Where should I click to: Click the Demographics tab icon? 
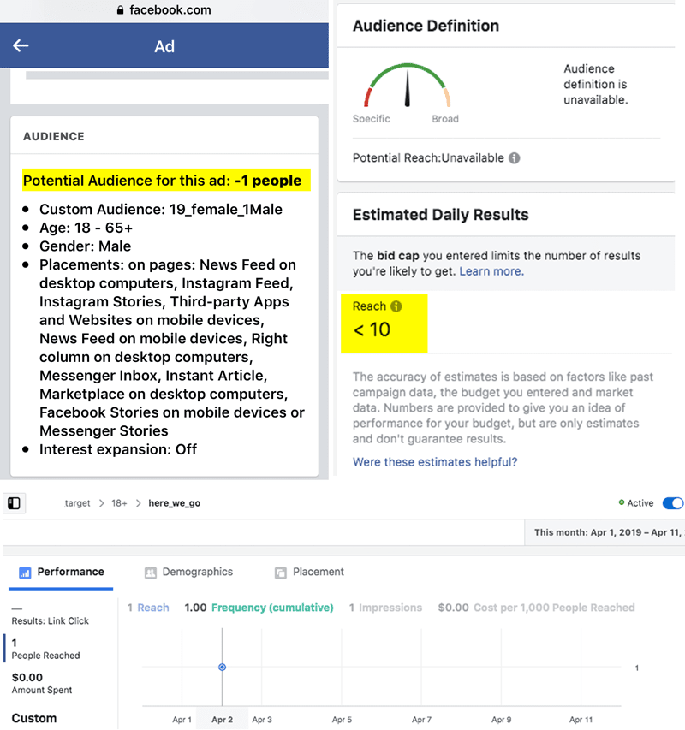pos(151,573)
